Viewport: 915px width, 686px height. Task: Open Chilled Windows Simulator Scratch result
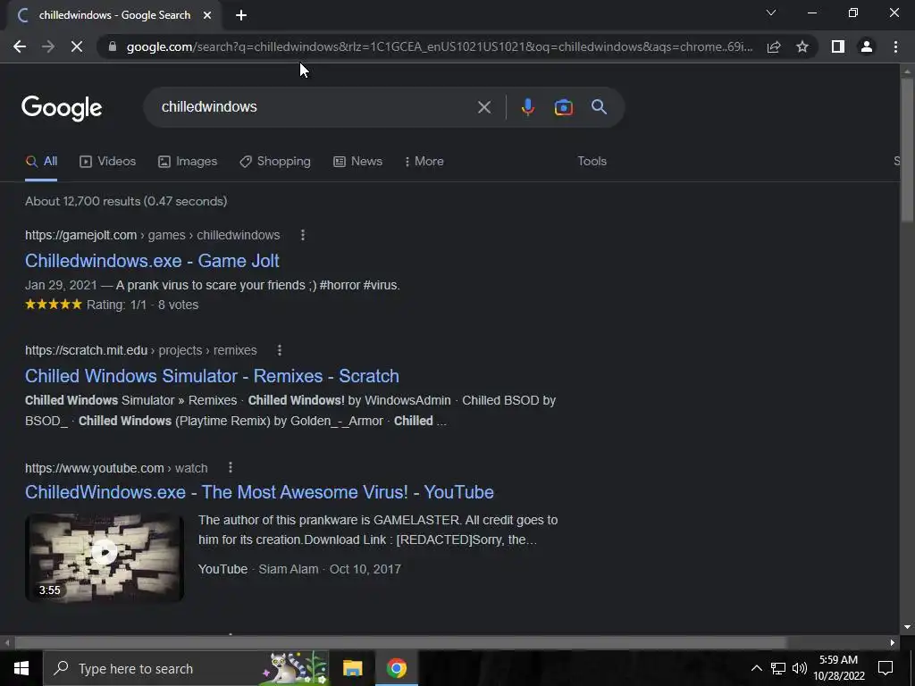coord(212,376)
